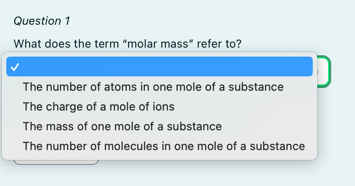Viewport: 355px width, 186px height.
Task: Click the focused select box's green border
Action: click(x=329, y=72)
